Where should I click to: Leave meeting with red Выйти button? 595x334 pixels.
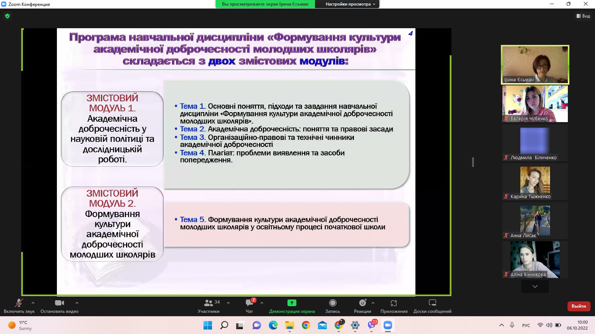tap(579, 306)
